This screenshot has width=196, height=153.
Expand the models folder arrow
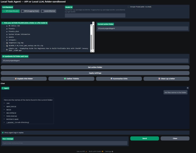(x=7, y=37)
